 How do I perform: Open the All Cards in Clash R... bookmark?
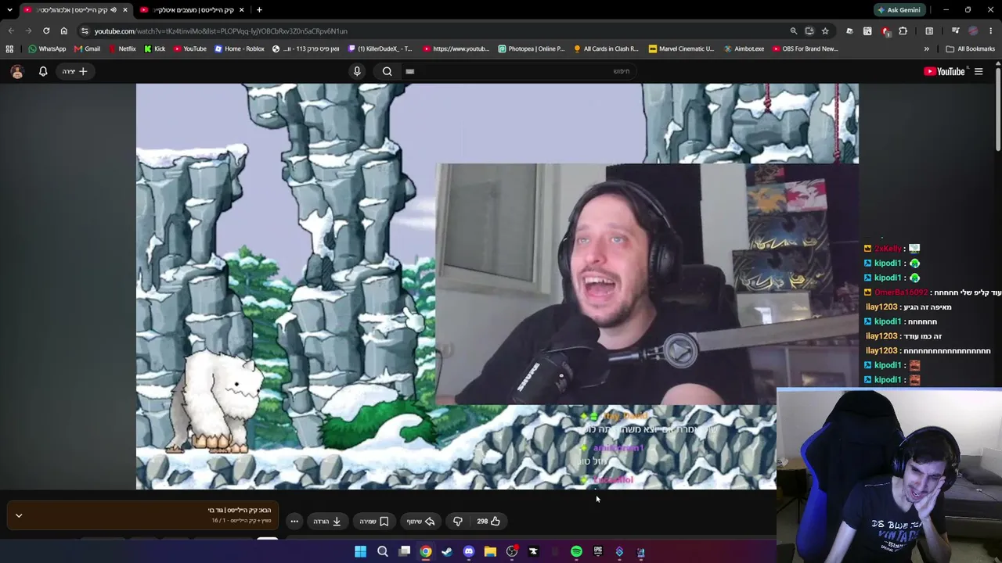coord(606,48)
